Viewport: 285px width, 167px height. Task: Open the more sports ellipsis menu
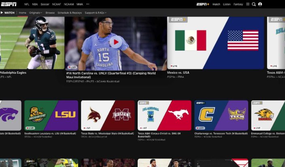click(x=88, y=4)
